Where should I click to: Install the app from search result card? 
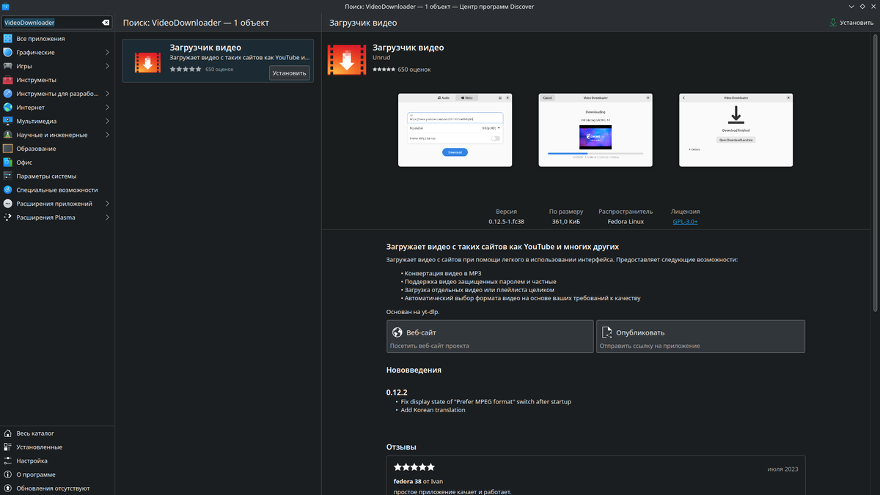(289, 72)
